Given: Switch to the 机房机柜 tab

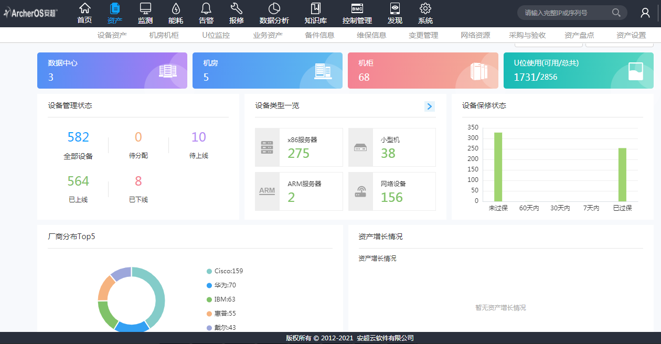Looking at the screenshot, I should (x=164, y=35).
